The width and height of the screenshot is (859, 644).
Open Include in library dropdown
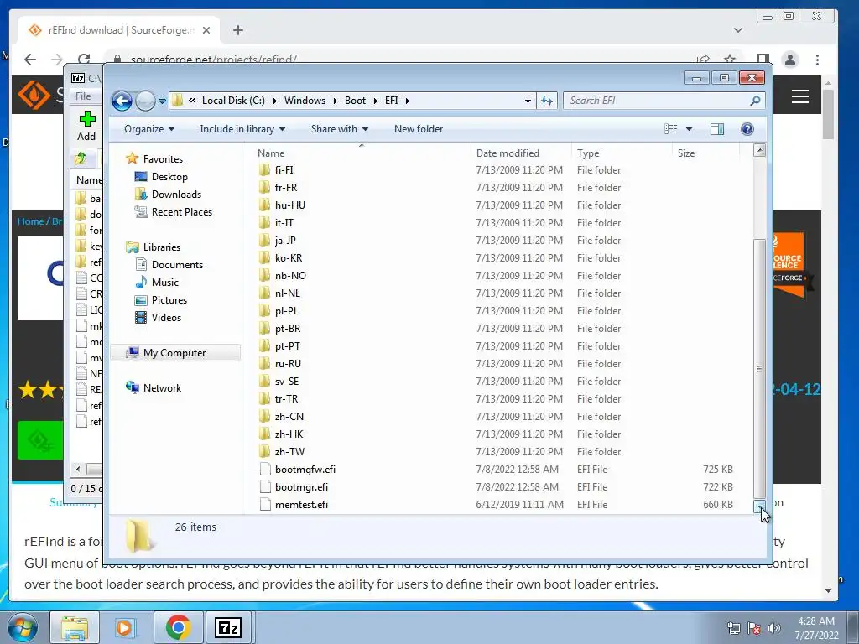(x=242, y=129)
